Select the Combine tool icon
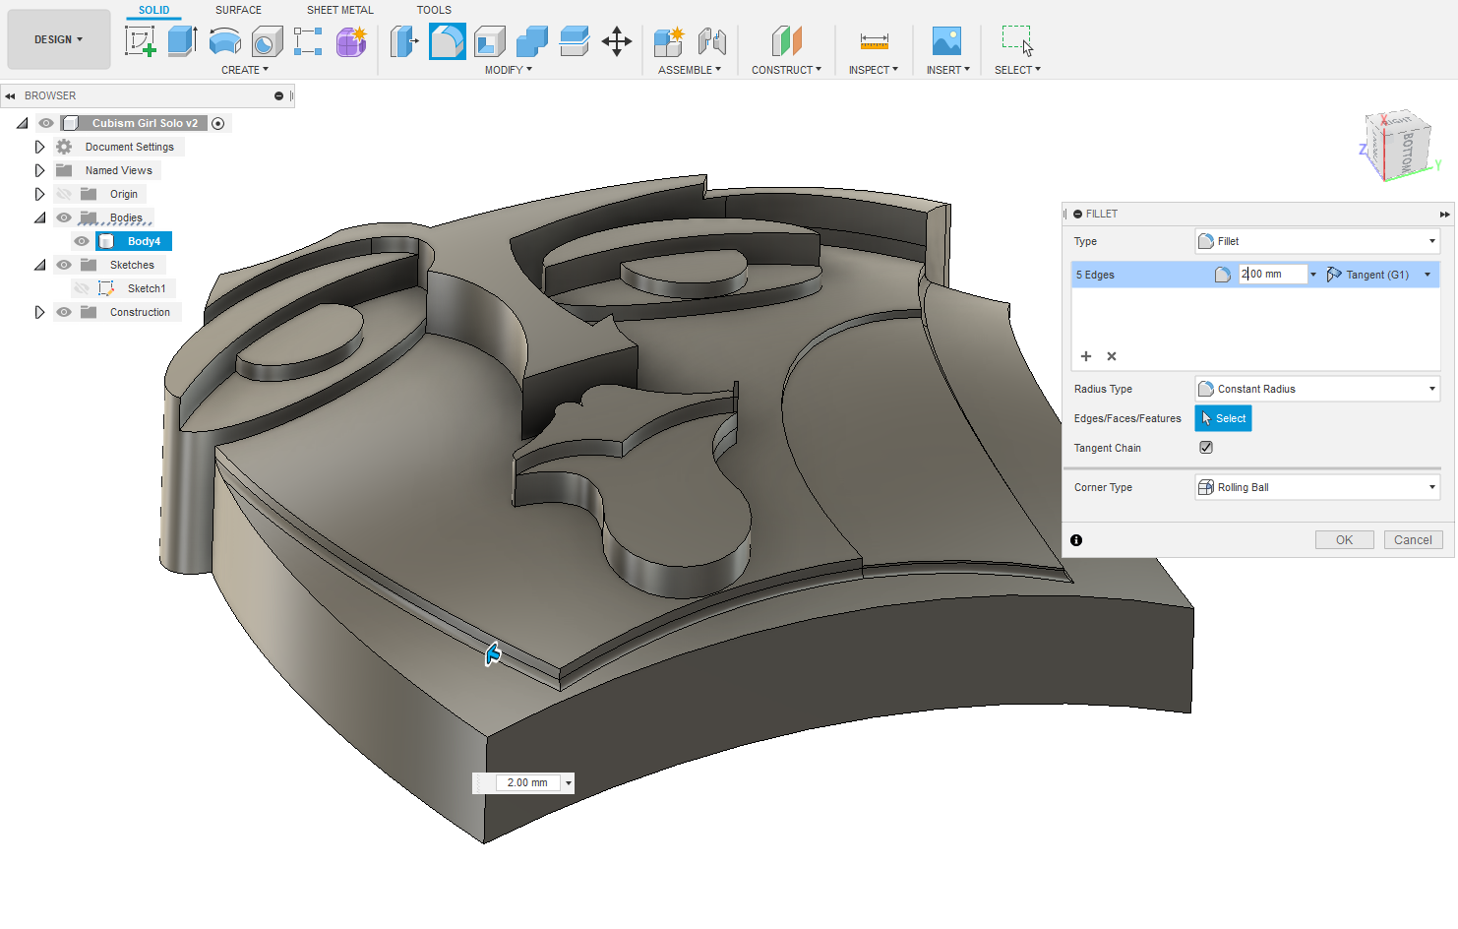1458x929 pixels. click(x=531, y=41)
